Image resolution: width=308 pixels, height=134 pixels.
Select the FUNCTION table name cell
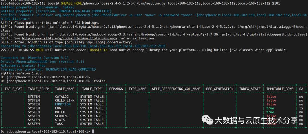pyautogui.click(x=63, y=104)
